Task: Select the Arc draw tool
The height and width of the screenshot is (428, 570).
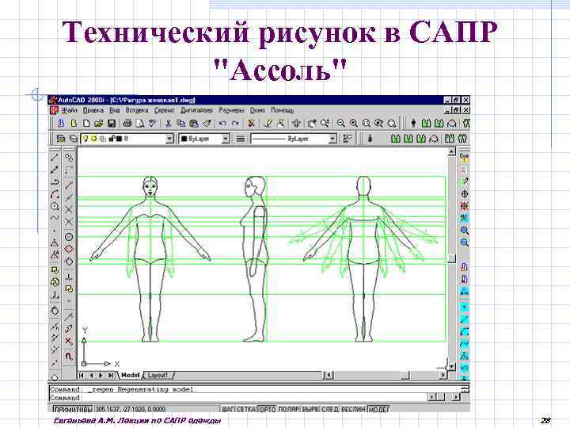Action: pyautogui.click(x=55, y=193)
